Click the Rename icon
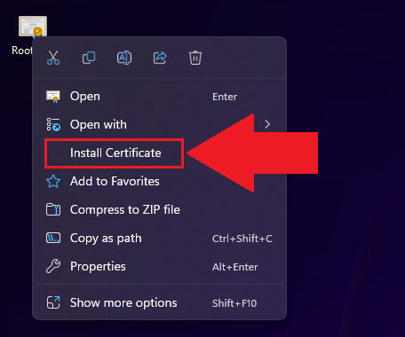 pos(124,58)
